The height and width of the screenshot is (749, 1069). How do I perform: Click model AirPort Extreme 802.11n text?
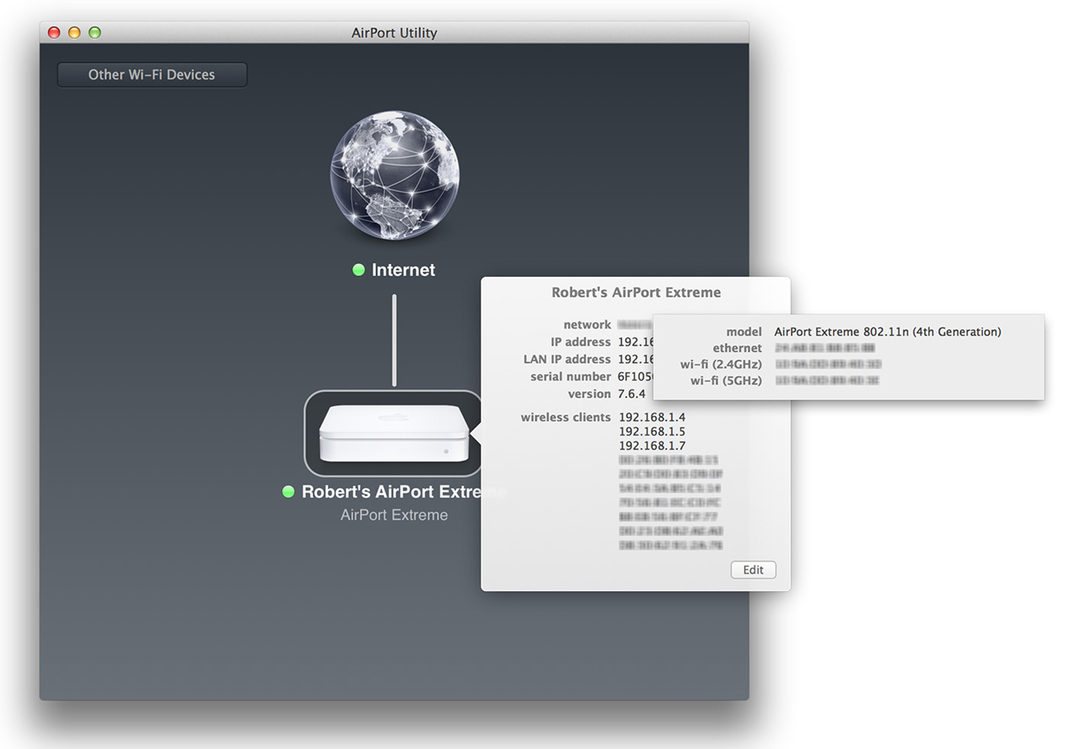[888, 332]
